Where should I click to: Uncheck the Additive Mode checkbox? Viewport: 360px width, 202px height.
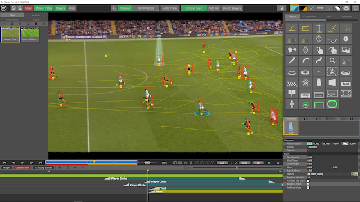[308, 187]
